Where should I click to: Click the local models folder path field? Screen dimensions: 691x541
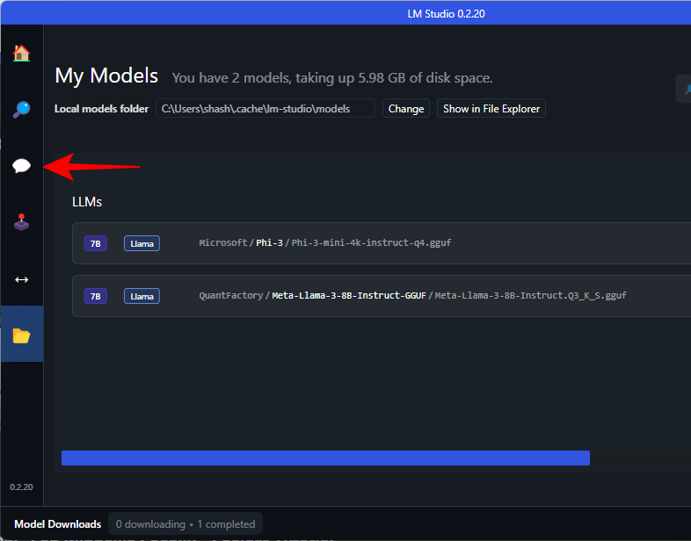(265, 109)
